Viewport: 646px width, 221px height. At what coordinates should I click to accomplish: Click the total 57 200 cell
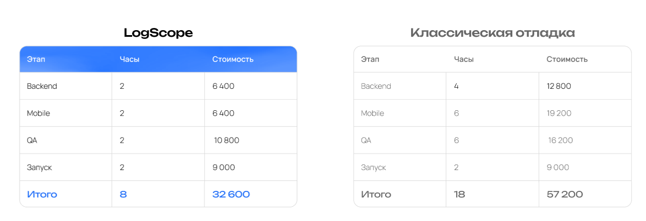pyautogui.click(x=565, y=194)
